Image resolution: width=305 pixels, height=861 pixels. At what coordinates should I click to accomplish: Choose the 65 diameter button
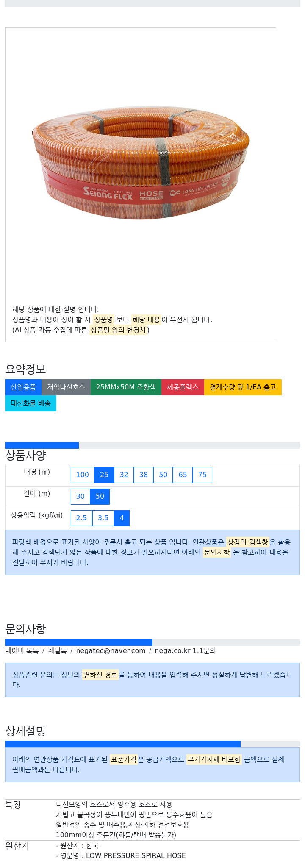183,475
